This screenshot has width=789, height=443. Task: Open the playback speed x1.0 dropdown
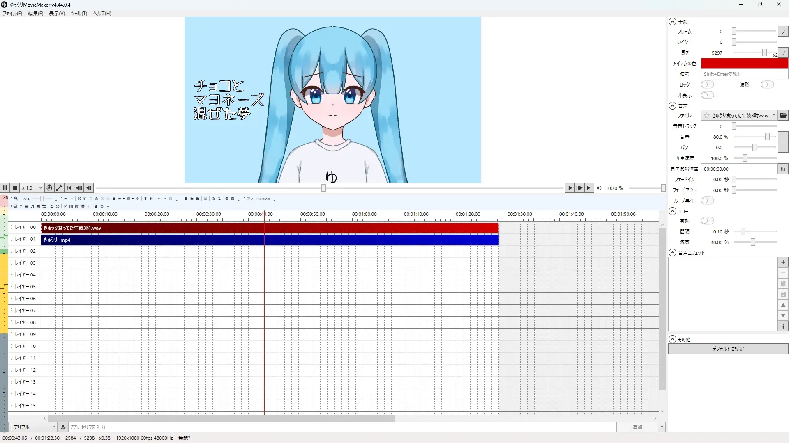[32, 188]
